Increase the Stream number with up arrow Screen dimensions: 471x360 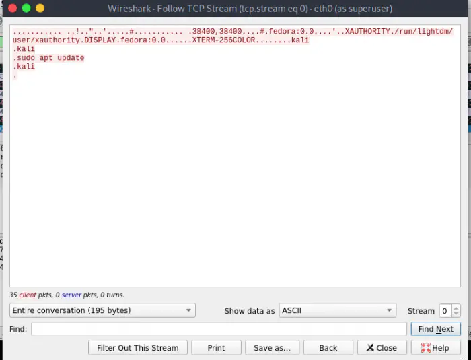(457, 308)
